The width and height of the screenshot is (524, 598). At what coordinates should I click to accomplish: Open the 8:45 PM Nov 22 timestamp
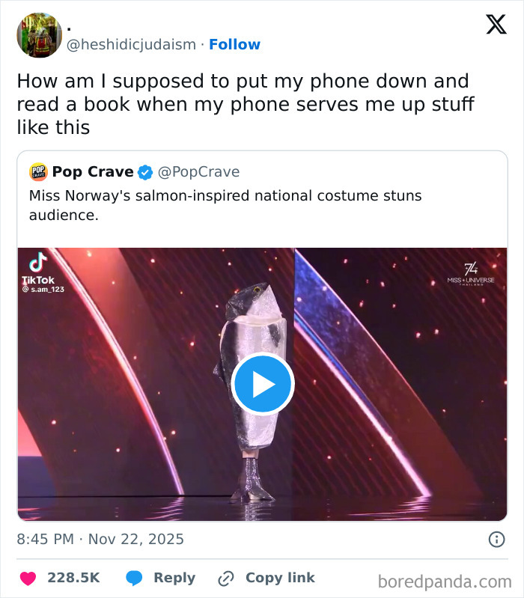coord(100,539)
